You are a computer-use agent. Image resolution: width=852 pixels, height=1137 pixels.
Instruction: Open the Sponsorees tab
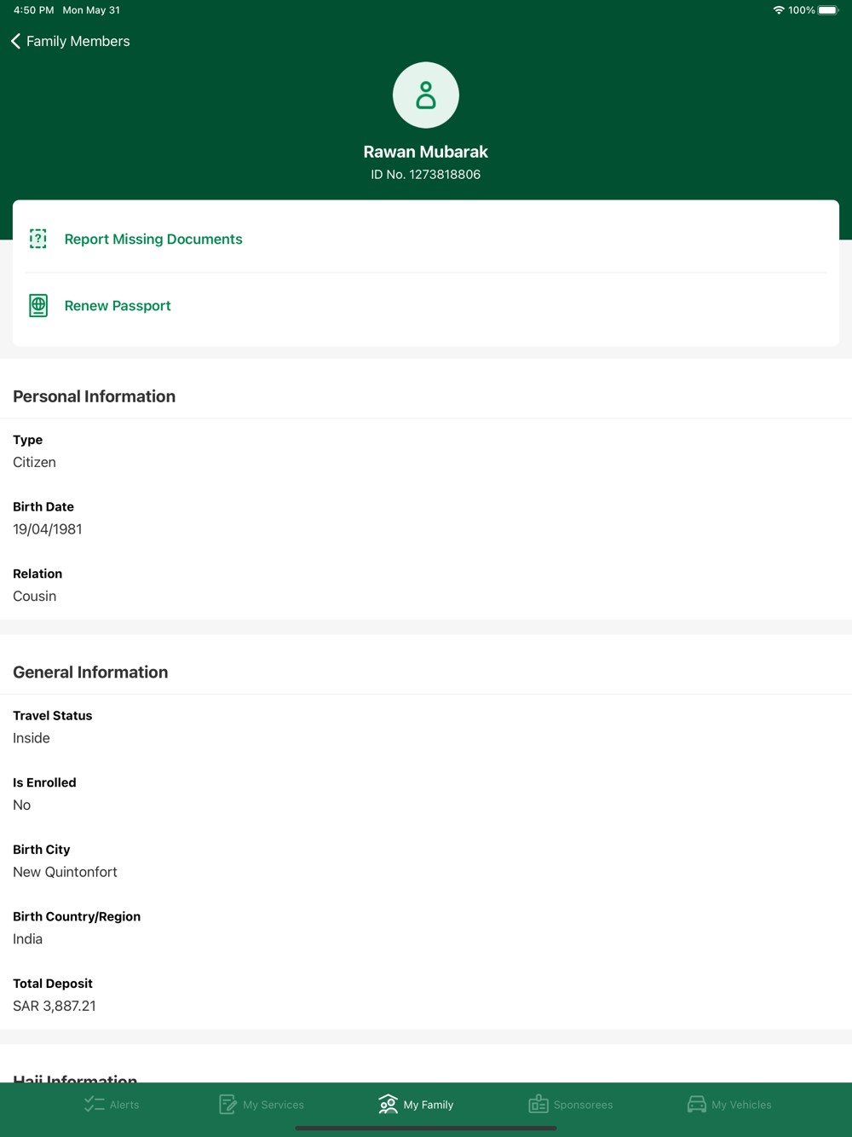(x=571, y=1105)
